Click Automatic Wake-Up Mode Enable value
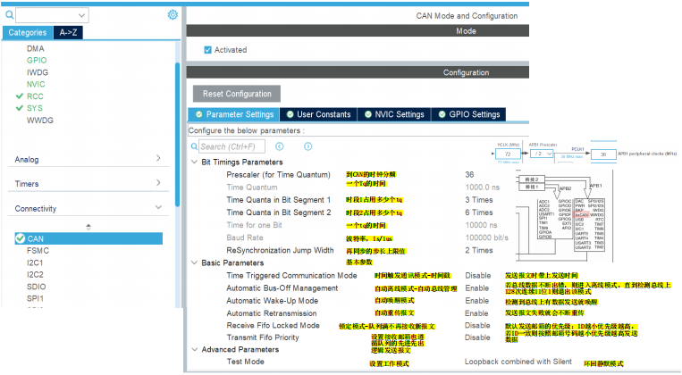Image resolution: width=682 pixels, height=375 pixels. pos(476,301)
